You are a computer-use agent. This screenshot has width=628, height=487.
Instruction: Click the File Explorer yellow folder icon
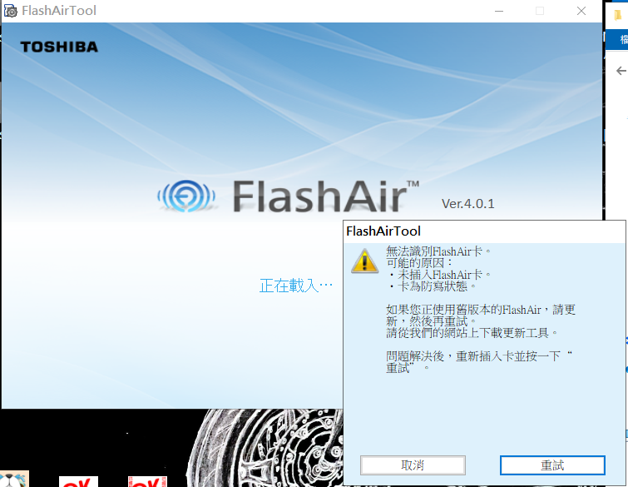pos(619,16)
